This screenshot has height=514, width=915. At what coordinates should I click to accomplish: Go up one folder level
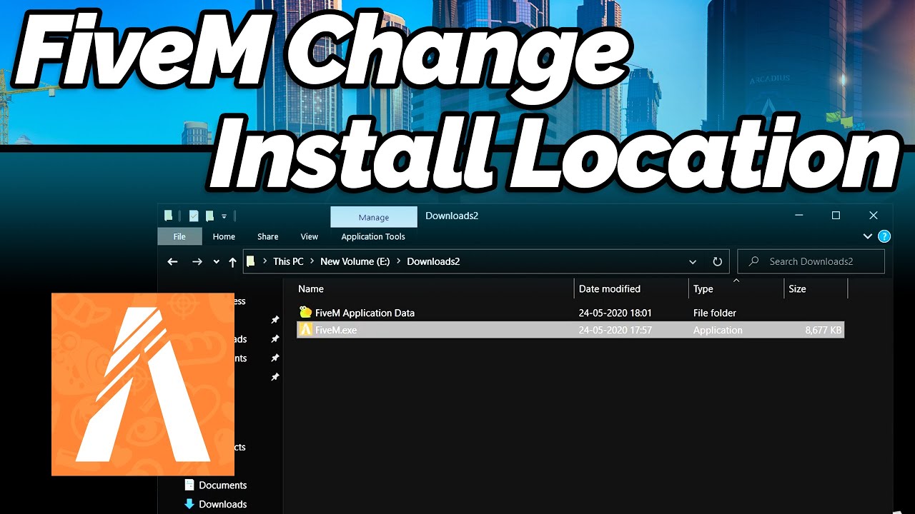tap(232, 262)
